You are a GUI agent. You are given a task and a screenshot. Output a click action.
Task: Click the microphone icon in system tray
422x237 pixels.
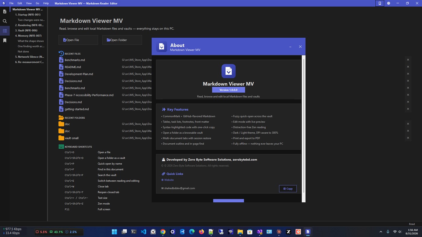coord(388,232)
